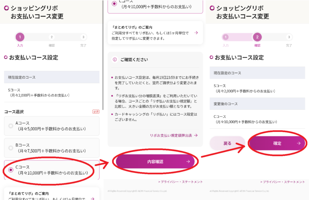Click the left screen scrollbar
Image resolution: width=309 pixels, height=200 pixels.
point(103,55)
